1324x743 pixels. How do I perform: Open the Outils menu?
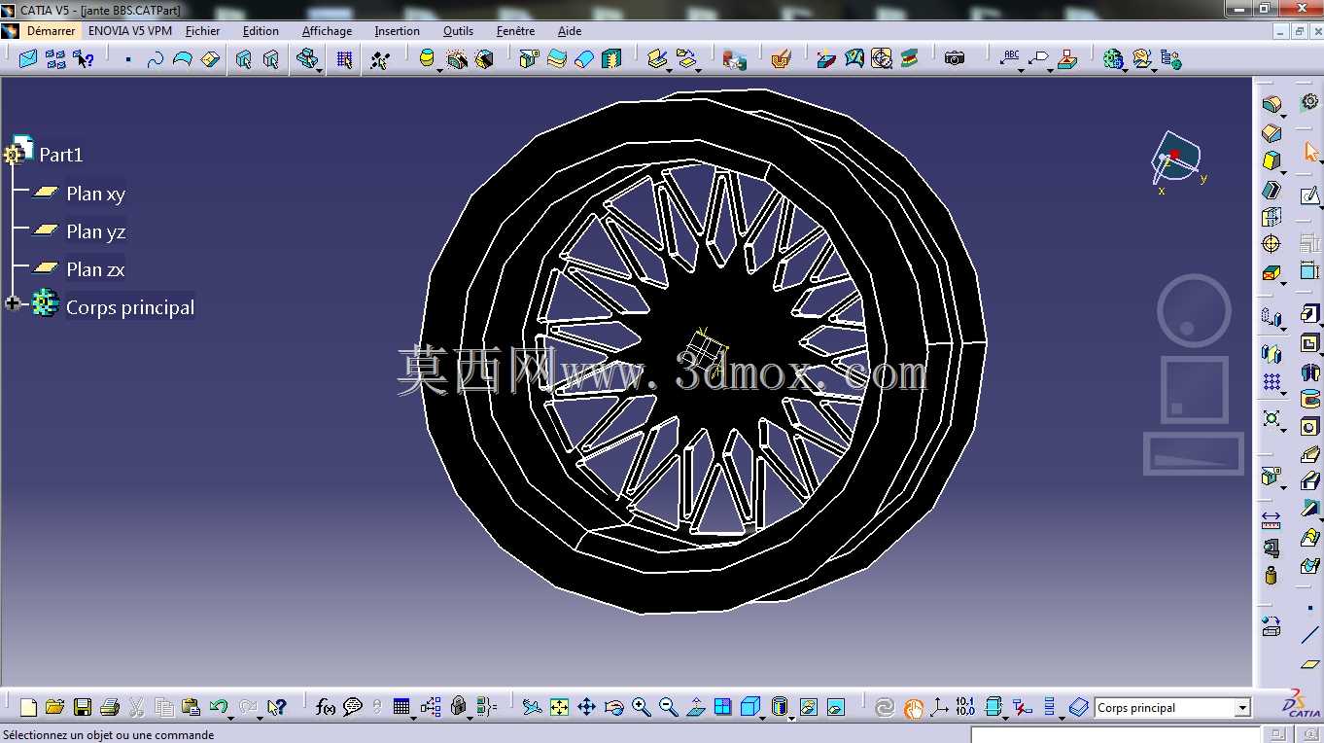pyautogui.click(x=458, y=31)
